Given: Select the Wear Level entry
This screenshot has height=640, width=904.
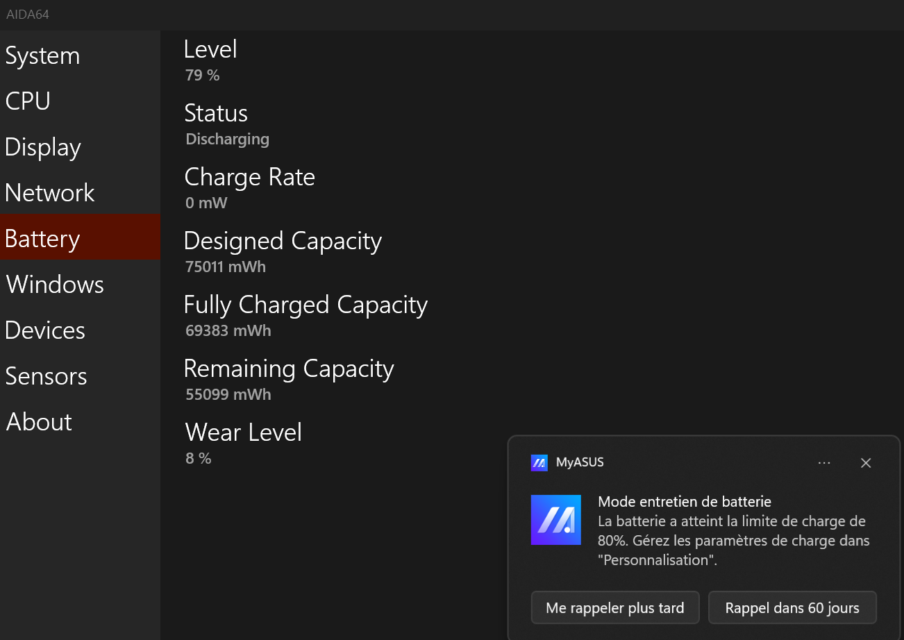Looking at the screenshot, I should click(x=243, y=432).
